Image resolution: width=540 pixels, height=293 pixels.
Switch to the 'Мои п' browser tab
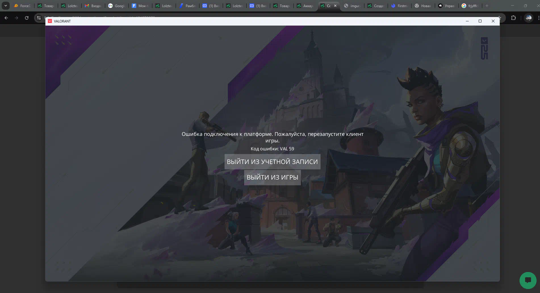[141, 6]
